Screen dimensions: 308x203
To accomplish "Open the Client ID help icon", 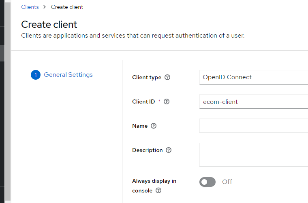I will [167, 101].
